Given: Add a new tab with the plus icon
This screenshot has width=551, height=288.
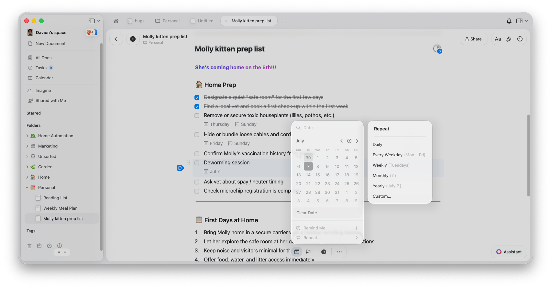Looking at the screenshot, I should [285, 21].
